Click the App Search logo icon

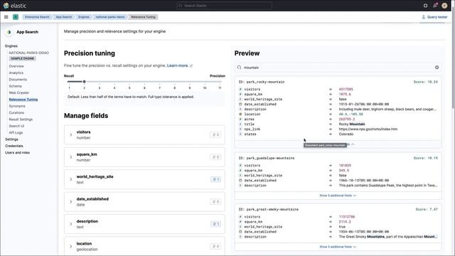click(x=9, y=32)
